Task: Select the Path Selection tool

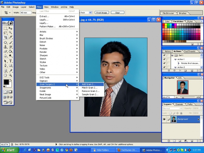Action: (x=5, y=61)
